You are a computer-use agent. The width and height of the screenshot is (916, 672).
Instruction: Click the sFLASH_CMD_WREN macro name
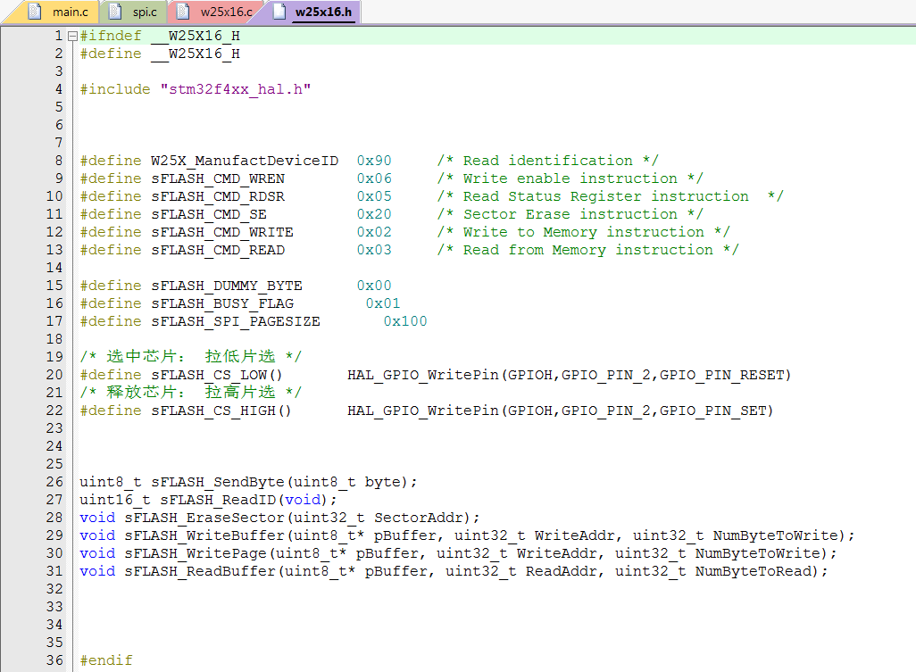click(218, 178)
